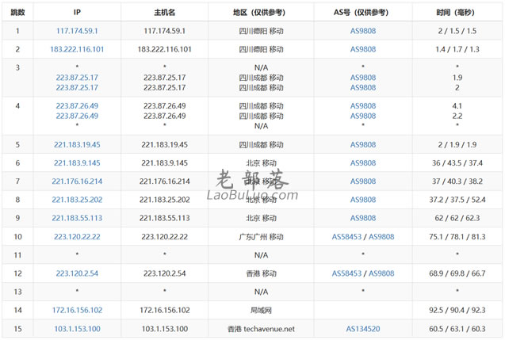Click time value 37.2 / 37.5 / 52.4

coord(457,200)
